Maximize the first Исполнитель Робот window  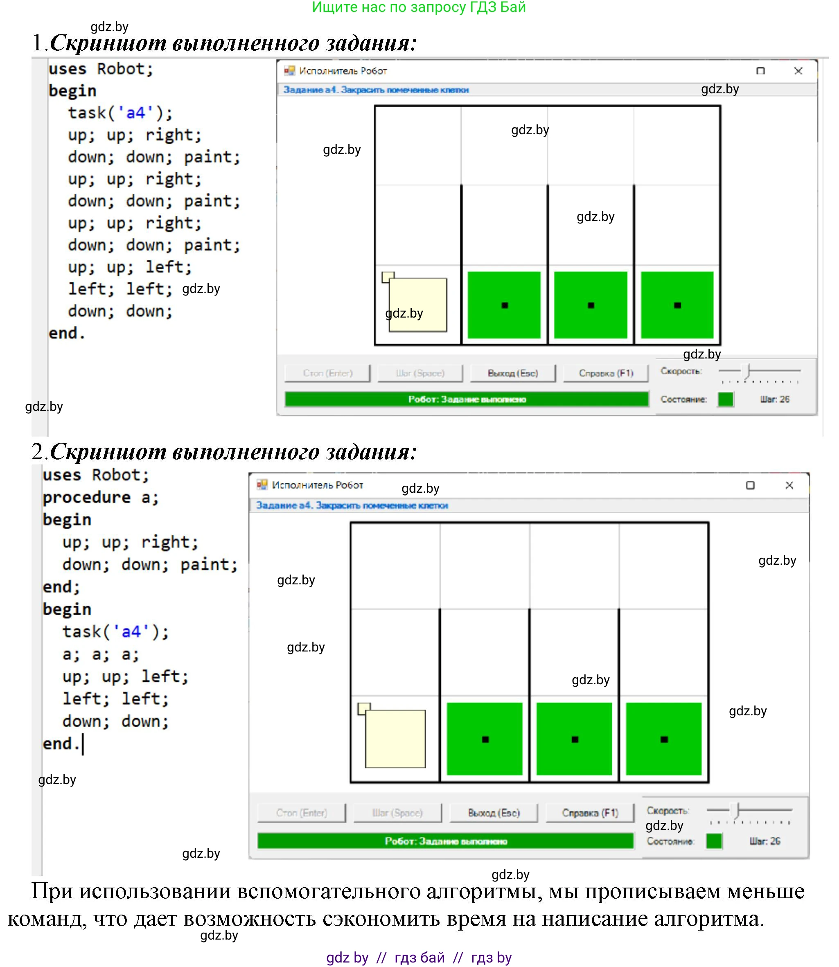click(760, 71)
